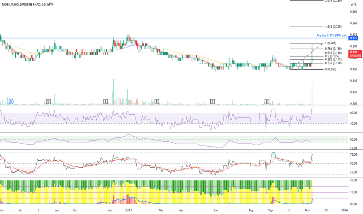Click the Fibonacci 0.786 (0.195) level label

(x=333, y=49)
